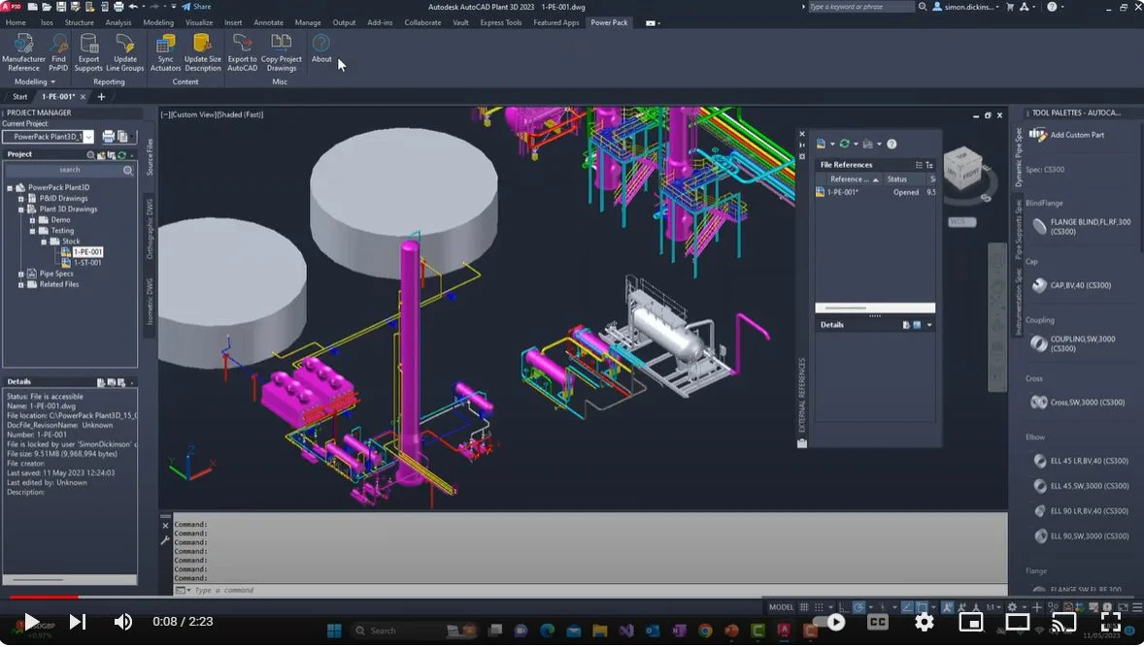
Task: Toggle the video autoplay switch
Action: 829,622
